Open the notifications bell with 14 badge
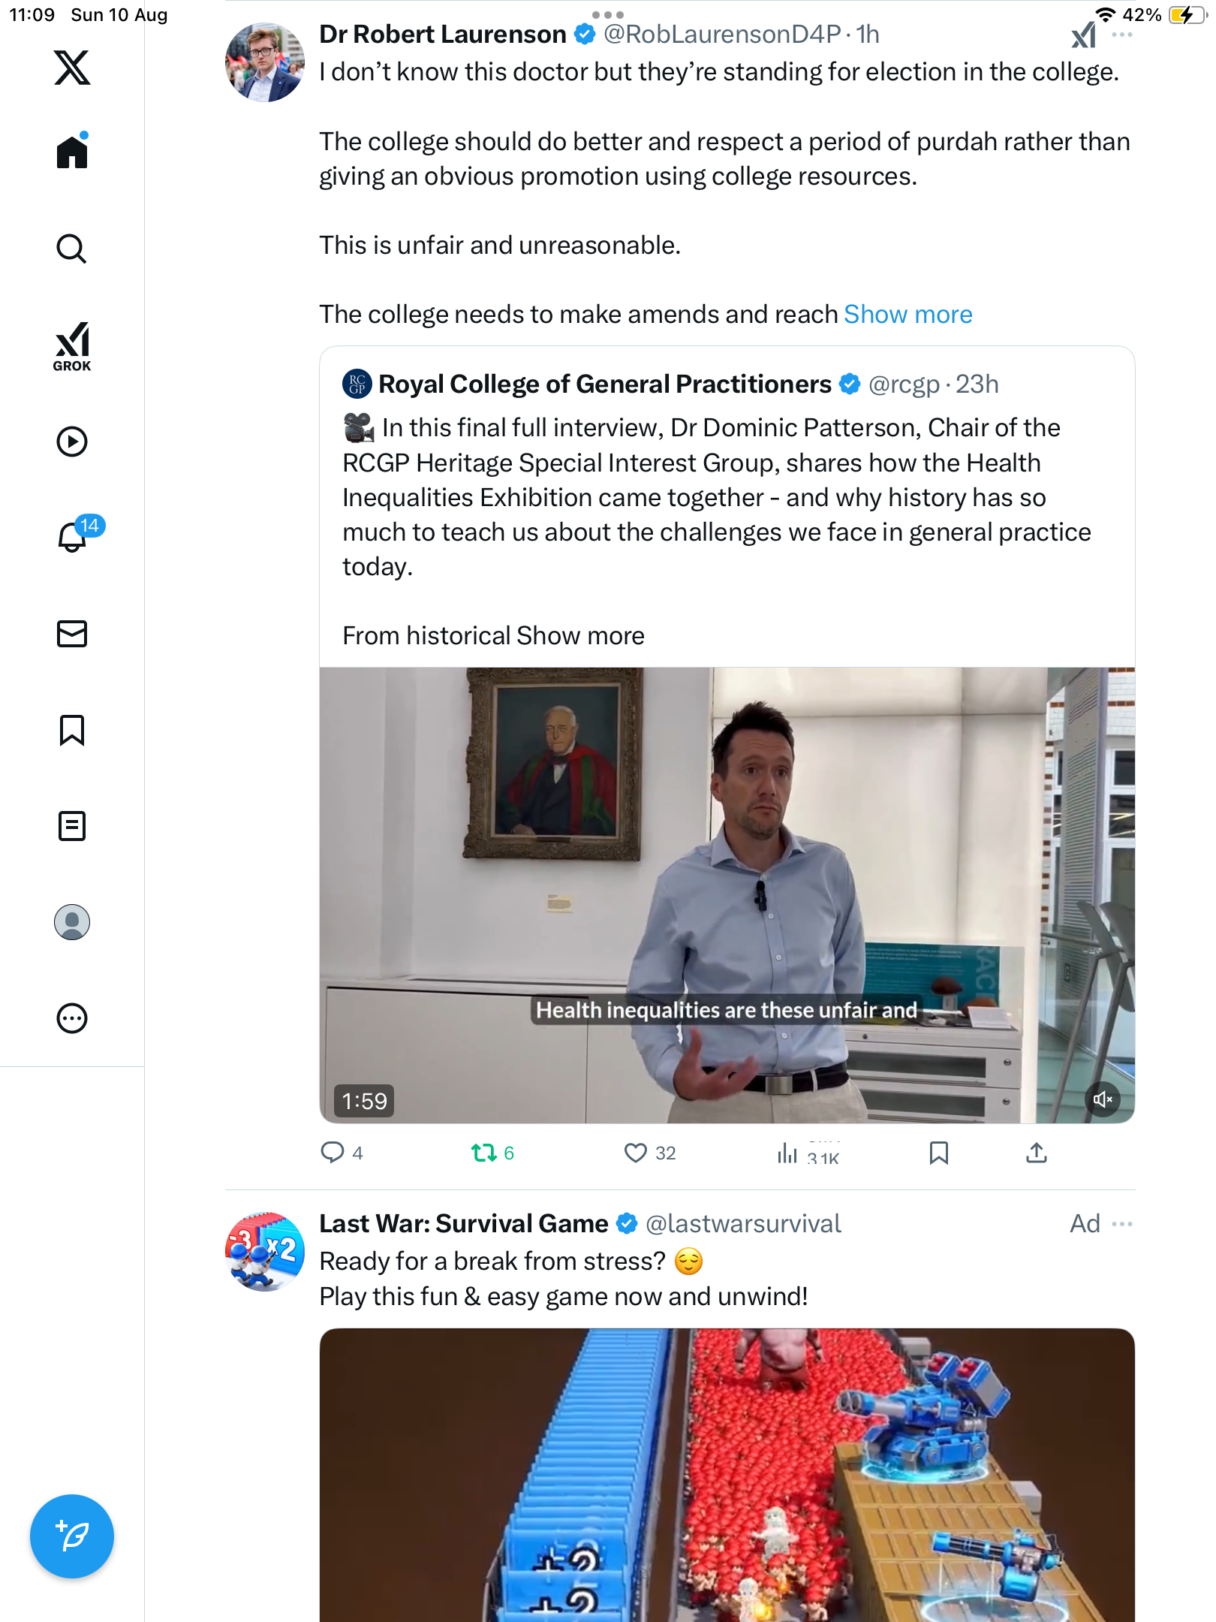 [72, 537]
